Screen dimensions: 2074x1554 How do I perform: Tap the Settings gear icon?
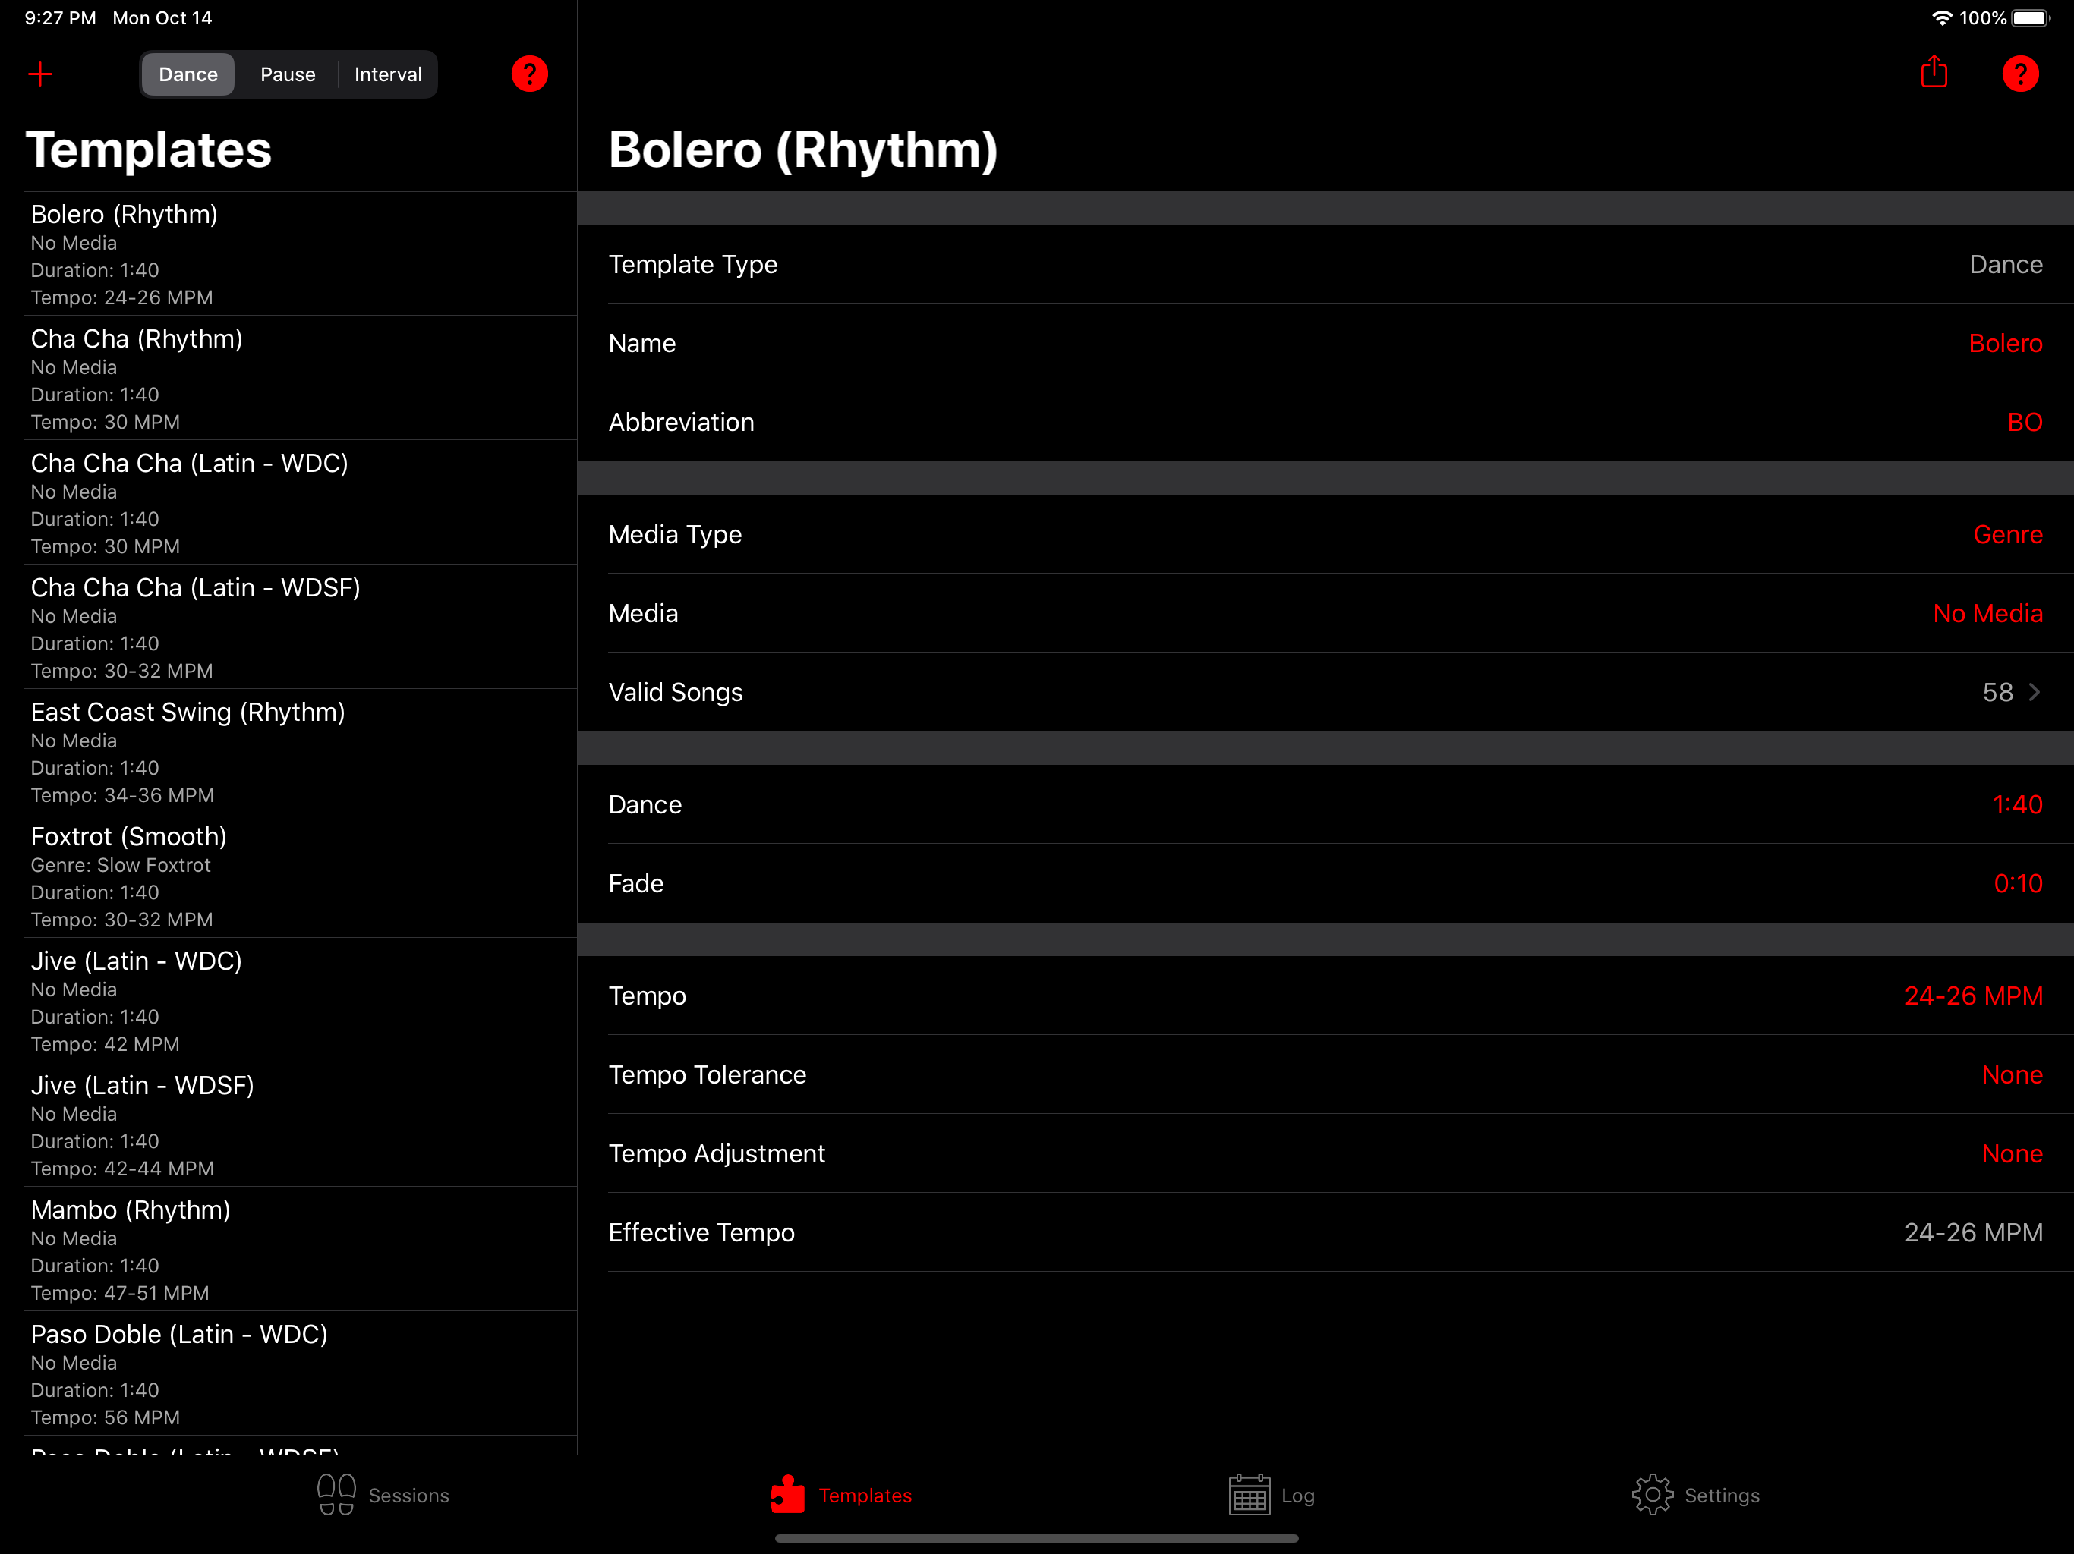click(1652, 1495)
